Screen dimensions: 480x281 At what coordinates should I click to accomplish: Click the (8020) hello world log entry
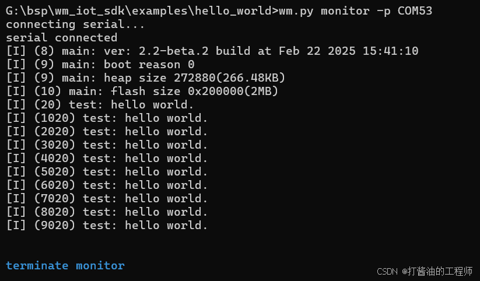pyautogui.click(x=107, y=212)
